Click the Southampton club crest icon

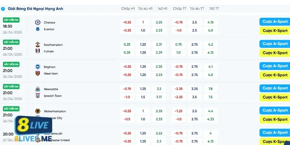pos(37,45)
